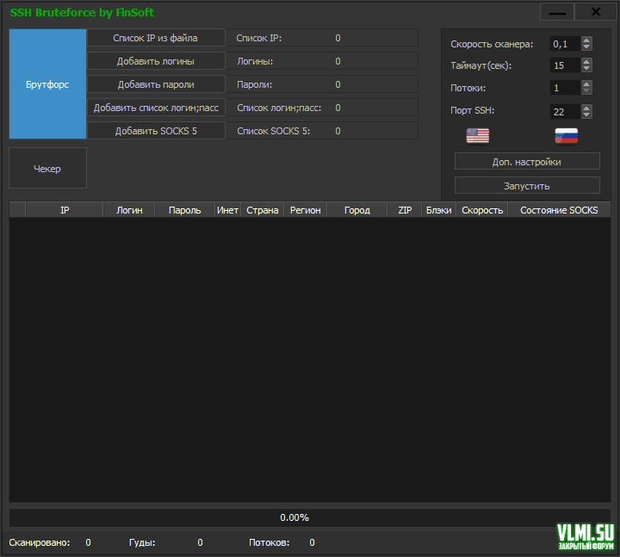
Task: Click the Список IP из файла button
Action: pyautogui.click(x=156, y=38)
